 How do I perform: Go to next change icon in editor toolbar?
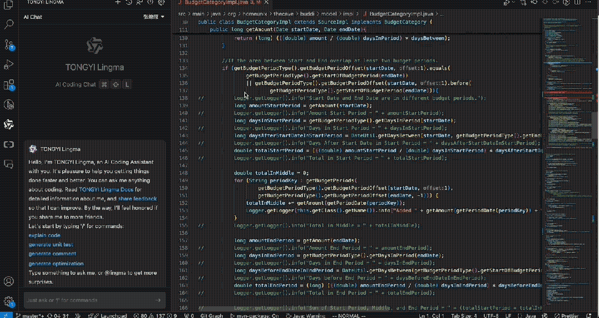coord(556,2)
